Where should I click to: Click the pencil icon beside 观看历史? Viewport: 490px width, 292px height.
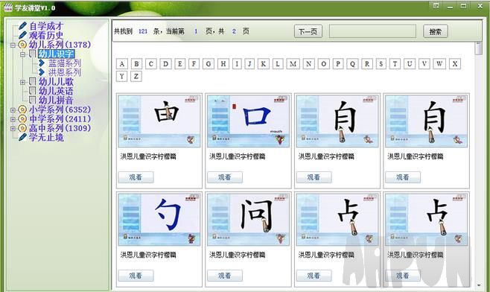coord(22,35)
